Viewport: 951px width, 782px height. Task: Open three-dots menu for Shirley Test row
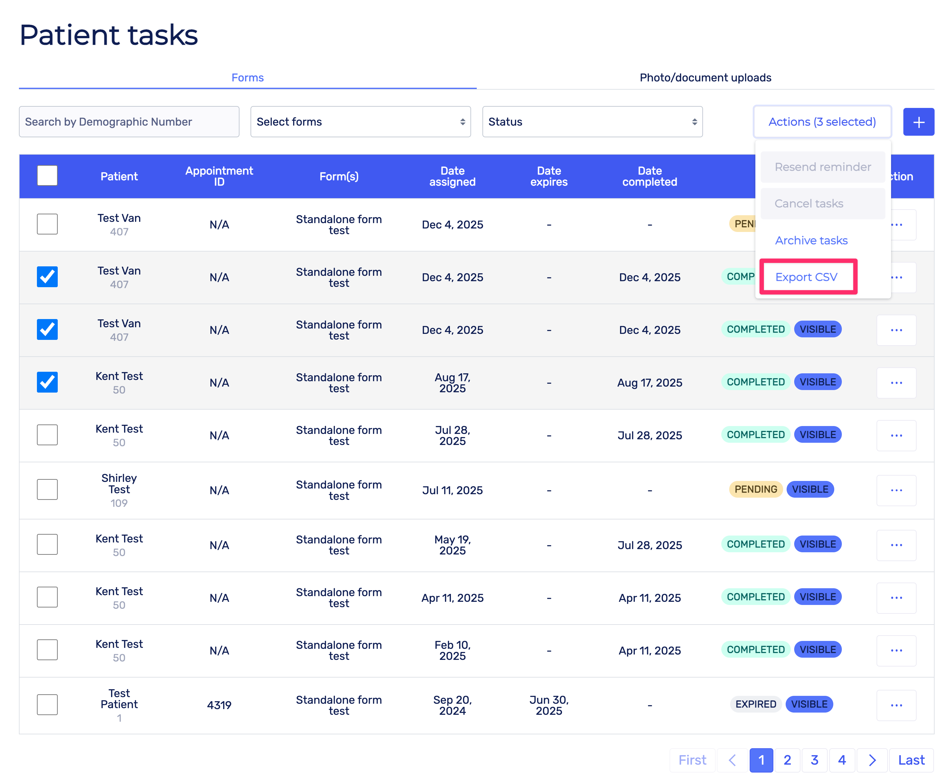click(x=895, y=490)
